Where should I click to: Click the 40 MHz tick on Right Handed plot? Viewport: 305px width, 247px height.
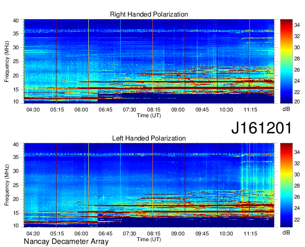16,21
